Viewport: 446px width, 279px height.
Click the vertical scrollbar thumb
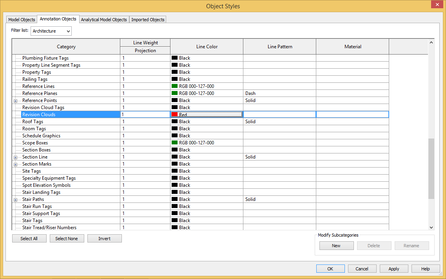tap(431, 169)
